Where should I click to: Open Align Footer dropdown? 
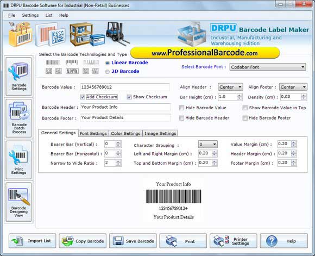coord(293,87)
